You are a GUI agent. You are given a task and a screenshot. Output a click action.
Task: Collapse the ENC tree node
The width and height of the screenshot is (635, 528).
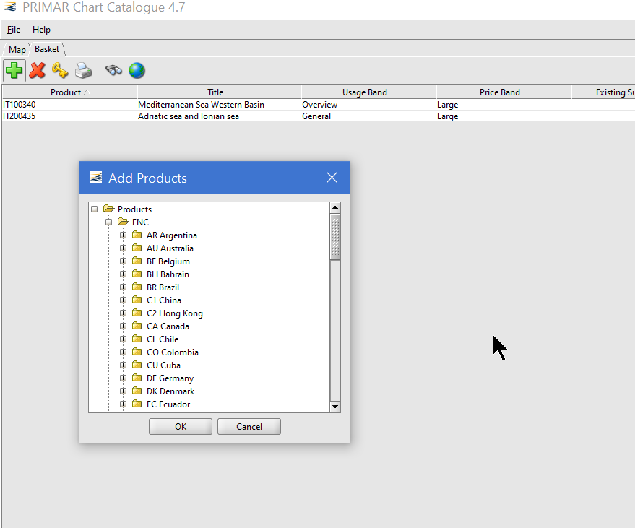(108, 222)
